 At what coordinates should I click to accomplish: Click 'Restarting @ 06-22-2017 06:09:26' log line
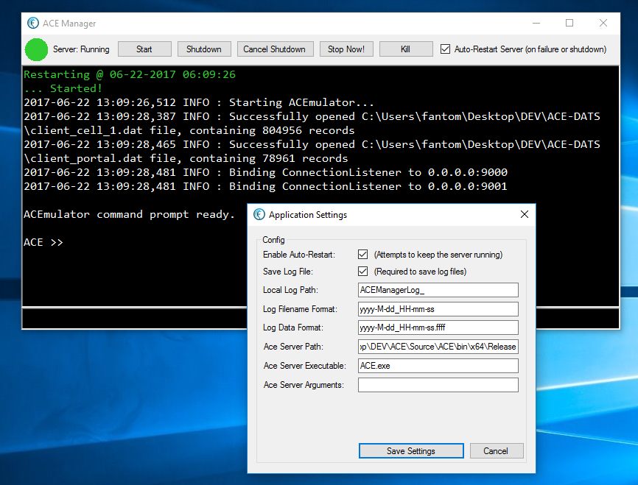coord(130,74)
